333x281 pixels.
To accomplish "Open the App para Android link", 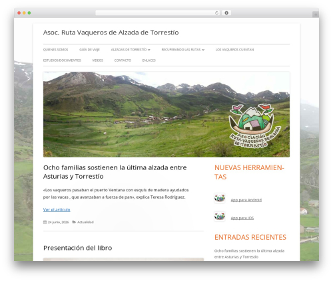I will [246, 200].
